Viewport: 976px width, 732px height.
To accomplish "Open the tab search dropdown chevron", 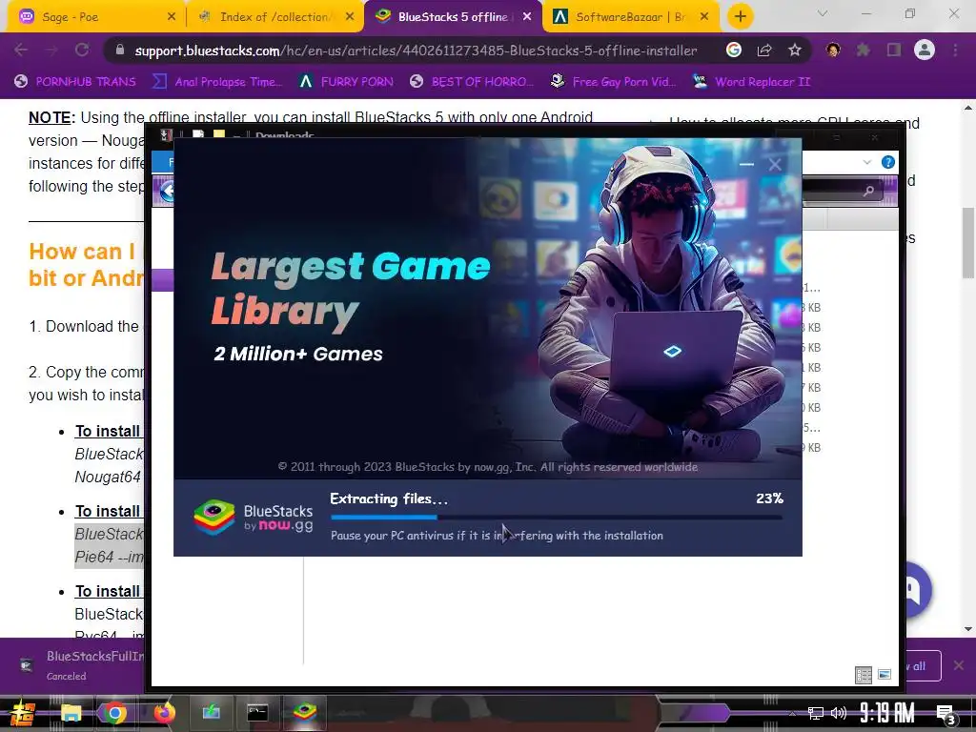I will (x=823, y=13).
